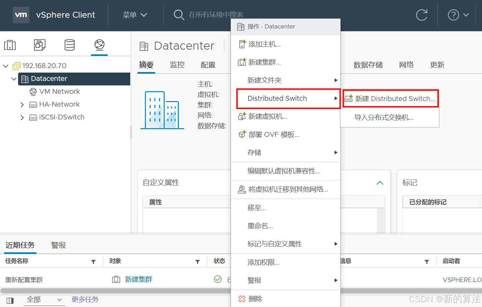
Task: Collapse the Datacenter tree node
Action: pyautogui.click(x=14, y=79)
